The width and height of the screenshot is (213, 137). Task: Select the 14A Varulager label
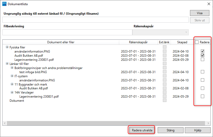coord(24,92)
